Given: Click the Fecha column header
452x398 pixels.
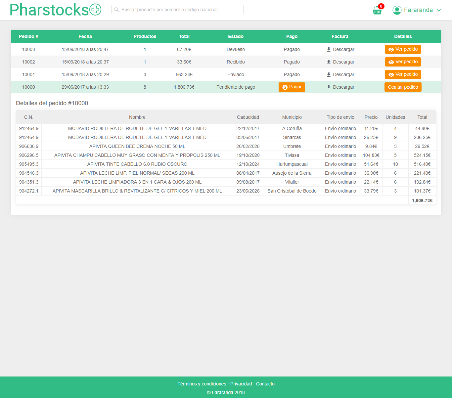Looking at the screenshot, I should 85,36.
